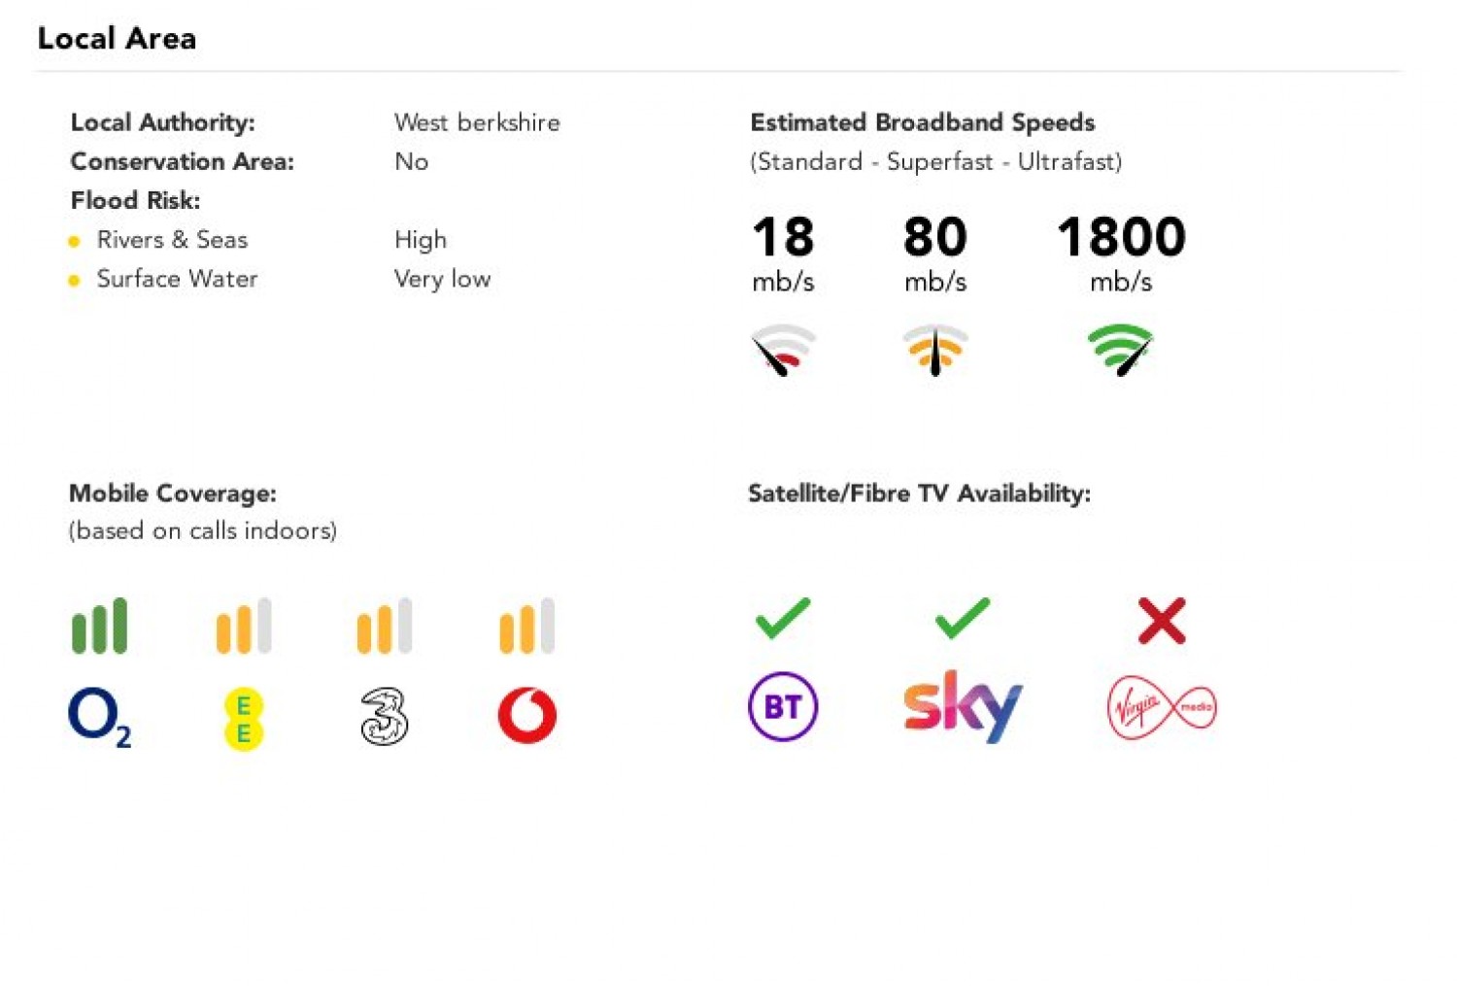Click the BT provider logo
The image size is (1457, 986).
tap(783, 706)
